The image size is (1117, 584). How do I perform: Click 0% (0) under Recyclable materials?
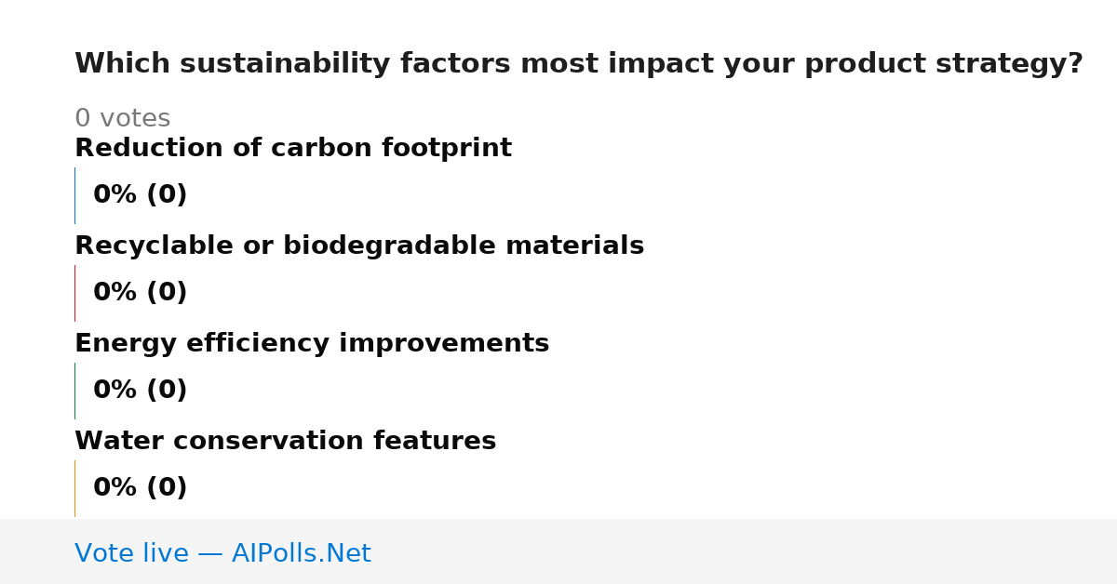[x=140, y=293]
